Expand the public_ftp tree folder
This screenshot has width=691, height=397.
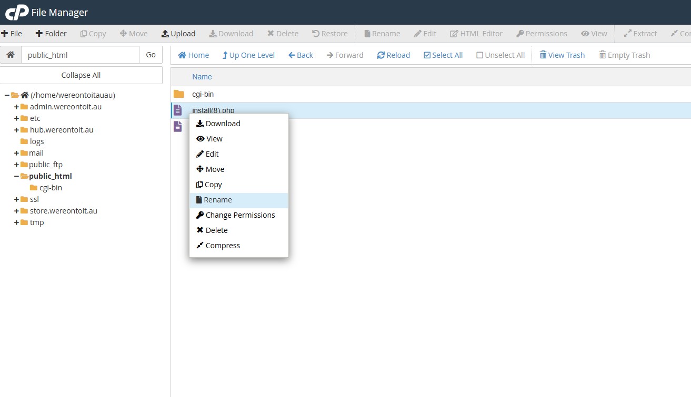click(x=17, y=165)
